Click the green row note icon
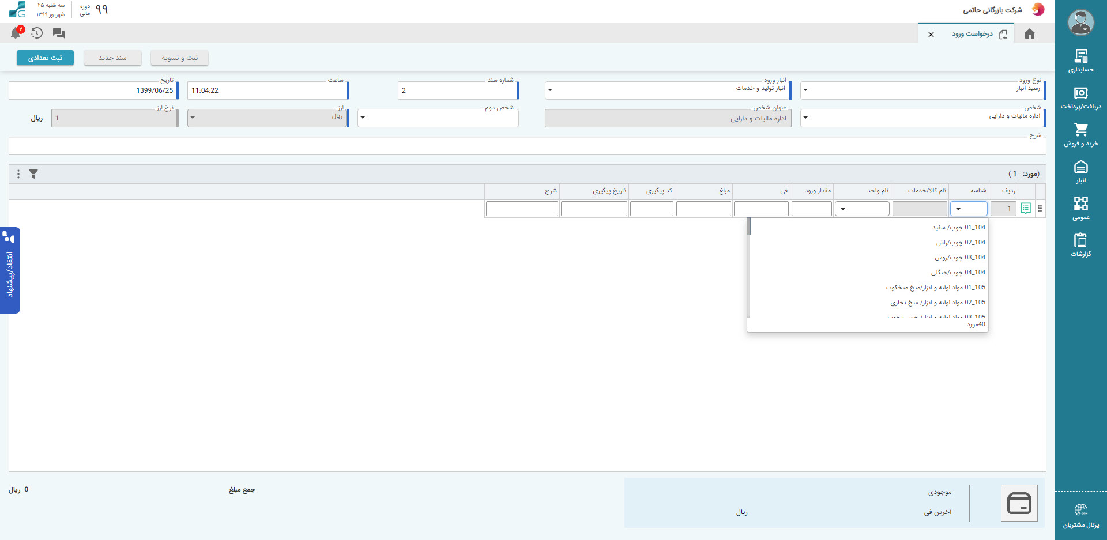This screenshot has height=540, width=1107. [1025, 209]
